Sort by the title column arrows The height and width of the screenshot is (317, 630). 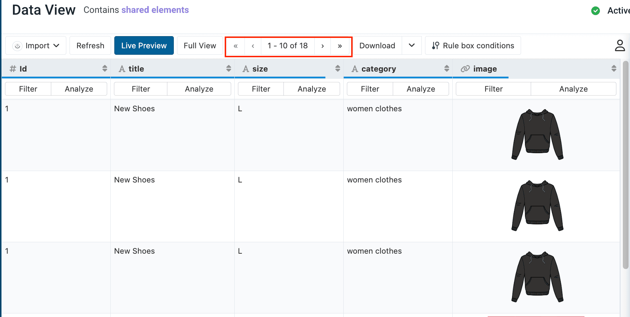pyautogui.click(x=229, y=68)
